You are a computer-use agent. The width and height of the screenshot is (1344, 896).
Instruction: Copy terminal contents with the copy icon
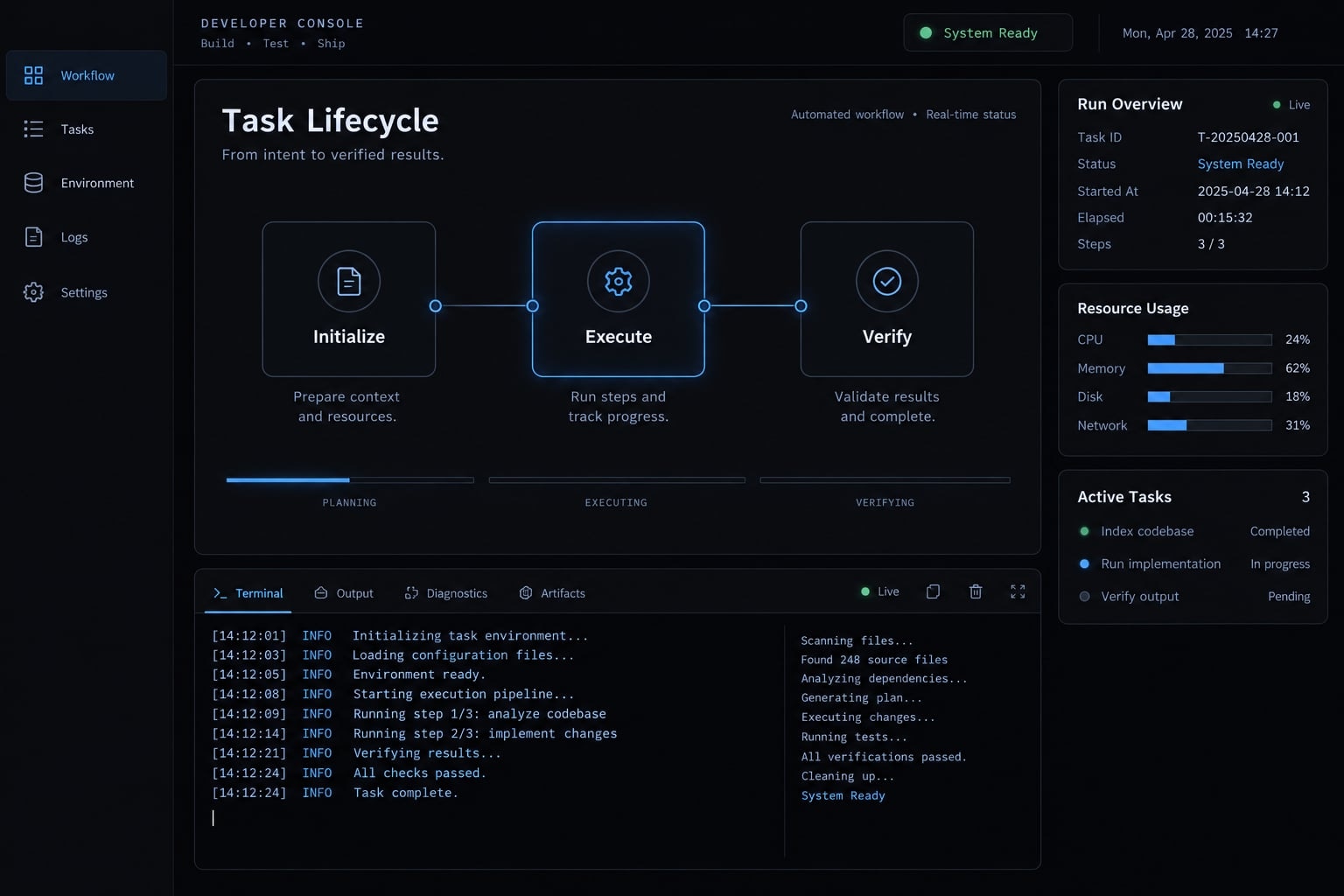click(934, 591)
